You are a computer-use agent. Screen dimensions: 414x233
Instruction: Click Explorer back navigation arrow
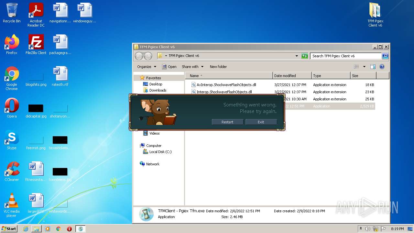pyautogui.click(x=139, y=56)
